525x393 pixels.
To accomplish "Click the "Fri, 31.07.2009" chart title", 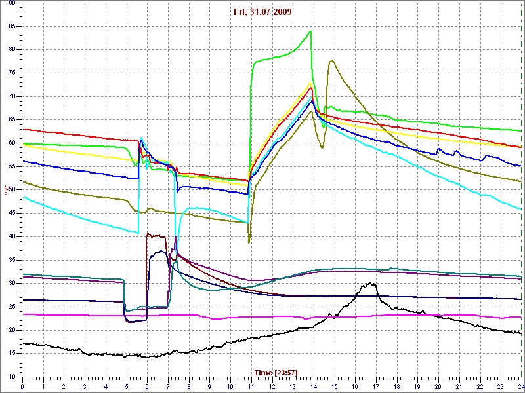I will click(262, 12).
